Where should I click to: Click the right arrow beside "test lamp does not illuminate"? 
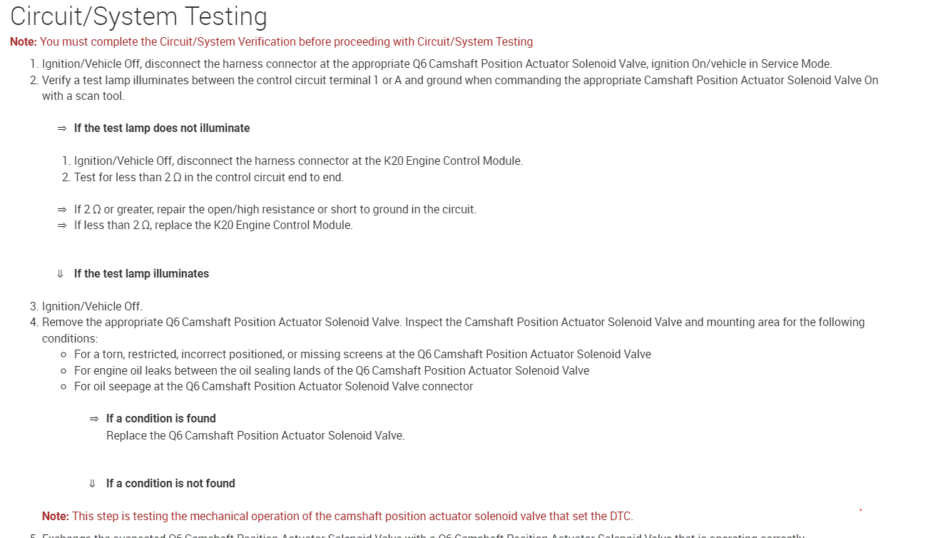[x=61, y=128]
